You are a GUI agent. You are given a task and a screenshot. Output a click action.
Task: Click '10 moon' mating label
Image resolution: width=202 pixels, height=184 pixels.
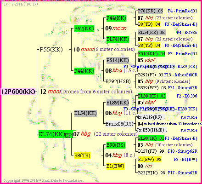84,49
